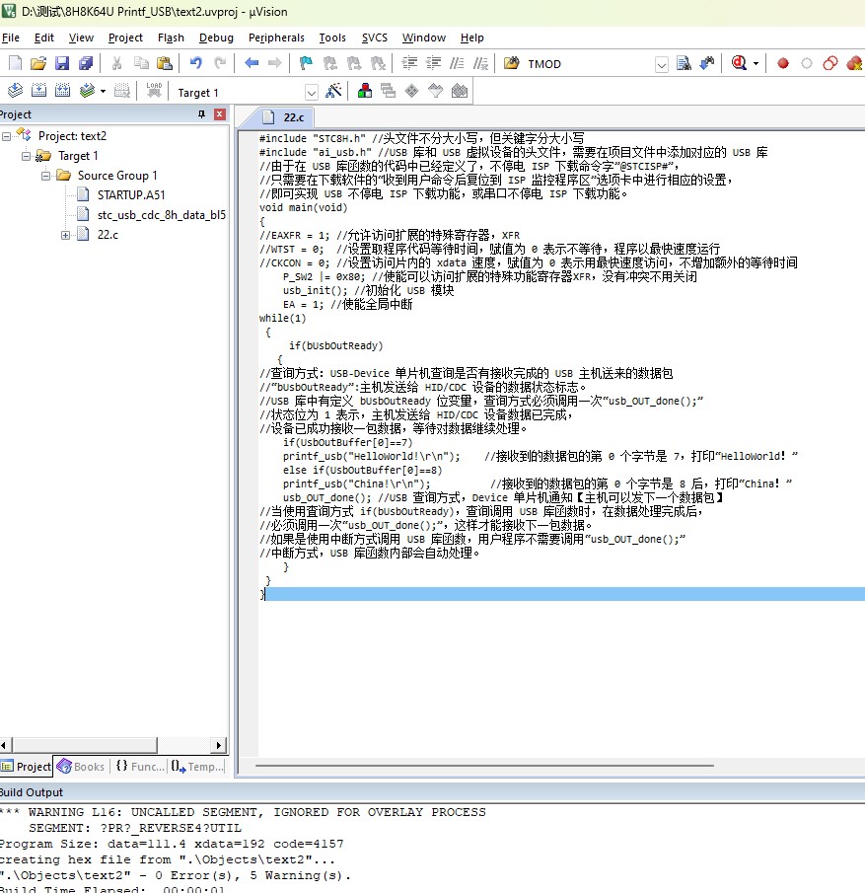This screenshot has height=893, width=865.
Task: Select stc_usb_cdc_8h_data_bl5 library file in the tree
Action: click(x=162, y=215)
